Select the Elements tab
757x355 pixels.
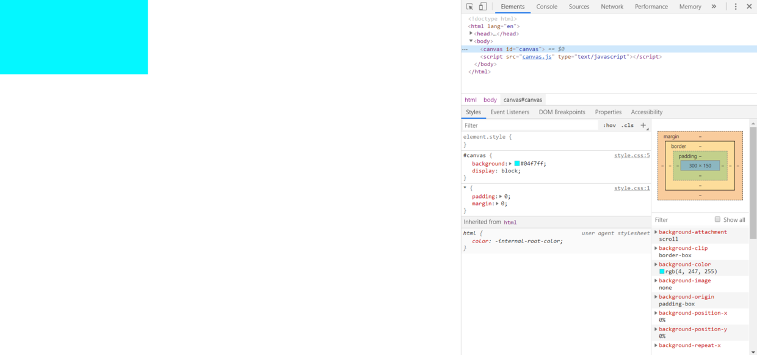tap(512, 7)
